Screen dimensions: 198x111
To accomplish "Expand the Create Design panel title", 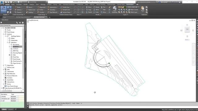I will tap(42, 14).
